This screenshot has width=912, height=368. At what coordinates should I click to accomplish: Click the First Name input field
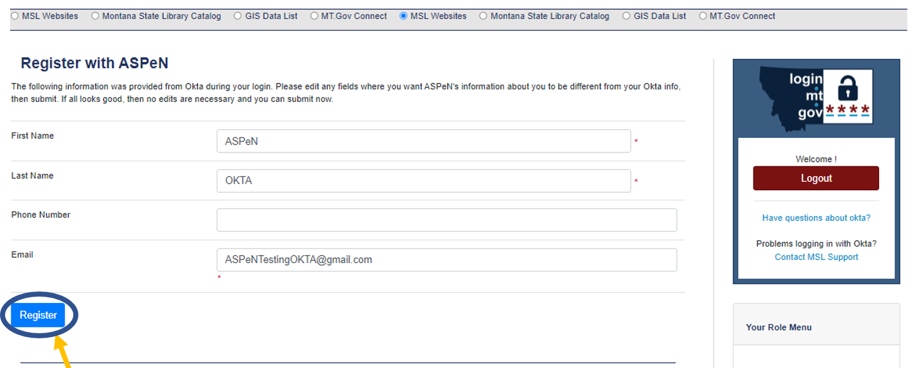point(423,141)
